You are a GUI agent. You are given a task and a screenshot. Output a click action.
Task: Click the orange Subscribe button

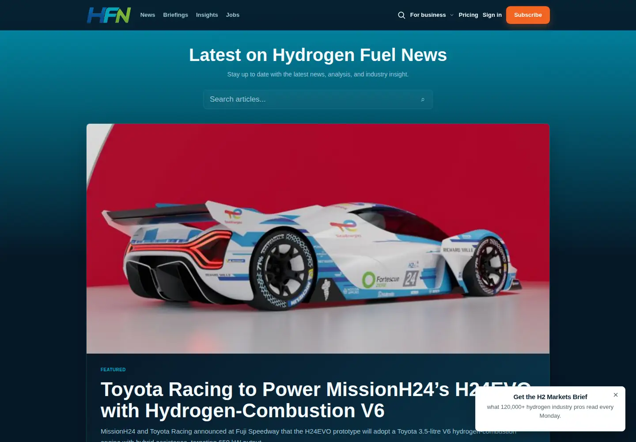(x=528, y=15)
